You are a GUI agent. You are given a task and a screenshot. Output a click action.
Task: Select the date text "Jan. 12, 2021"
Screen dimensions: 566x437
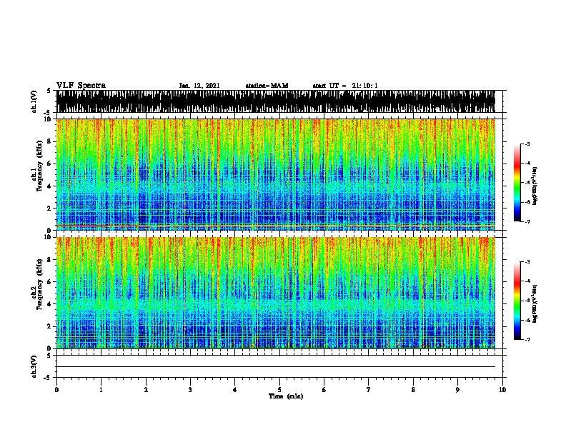pos(199,86)
